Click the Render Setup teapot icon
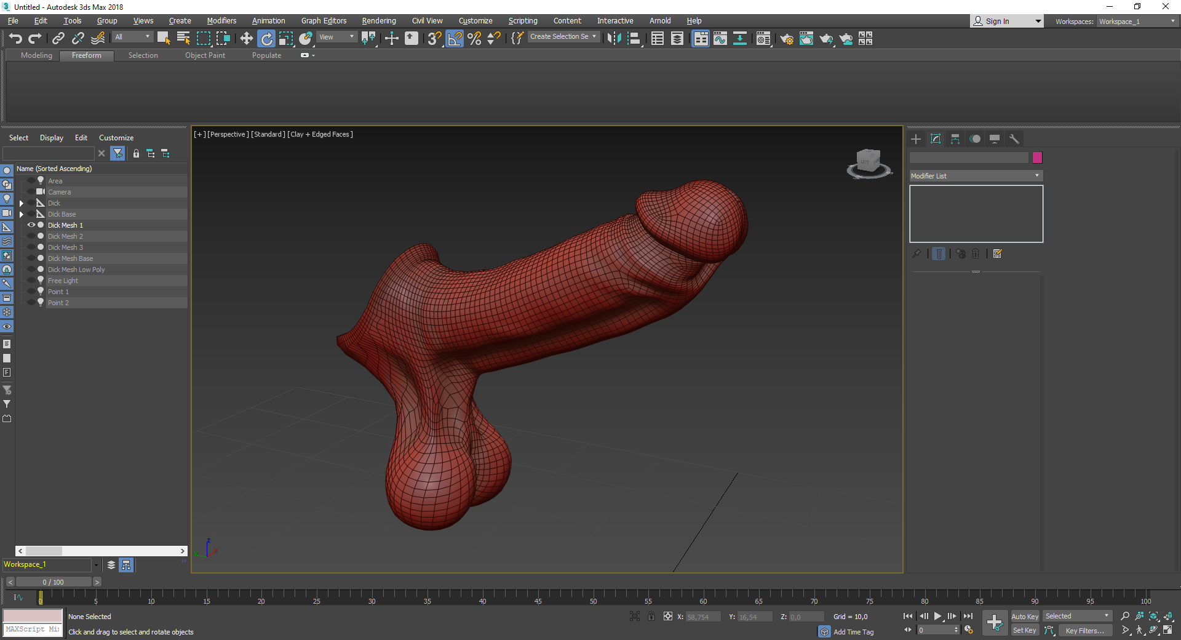This screenshot has width=1181, height=640. (786, 39)
